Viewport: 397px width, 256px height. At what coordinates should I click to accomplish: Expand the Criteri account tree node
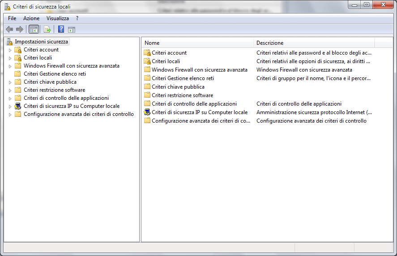click(10, 50)
